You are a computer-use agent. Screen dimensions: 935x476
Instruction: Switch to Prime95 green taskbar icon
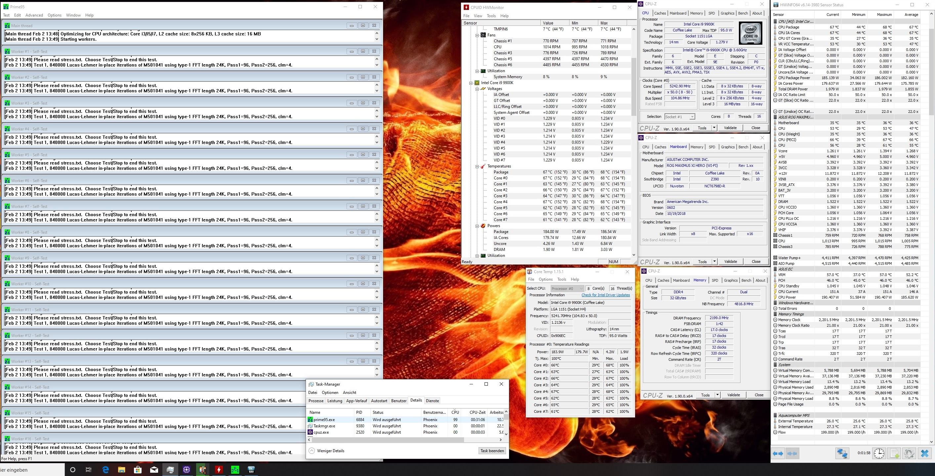(x=235, y=470)
